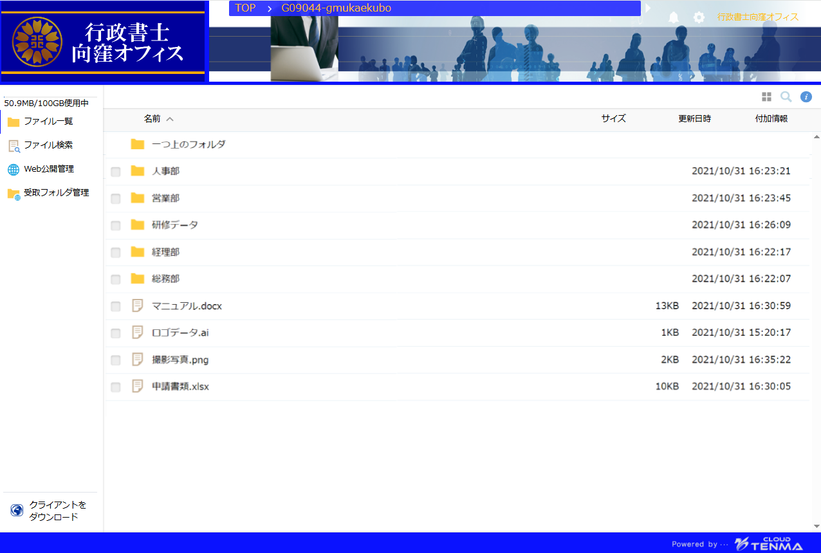Image resolution: width=821 pixels, height=553 pixels.
Task: Expand breadcrumb arrow after TOP
Action: click(x=270, y=8)
